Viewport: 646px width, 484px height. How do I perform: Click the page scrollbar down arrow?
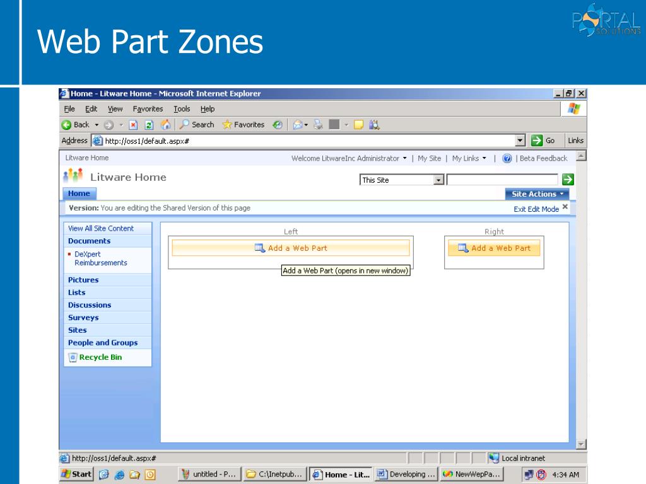pyautogui.click(x=581, y=444)
